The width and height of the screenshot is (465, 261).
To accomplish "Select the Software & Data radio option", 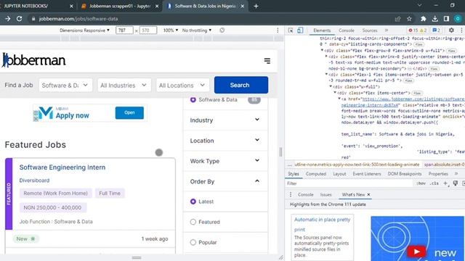I will coord(193,100).
